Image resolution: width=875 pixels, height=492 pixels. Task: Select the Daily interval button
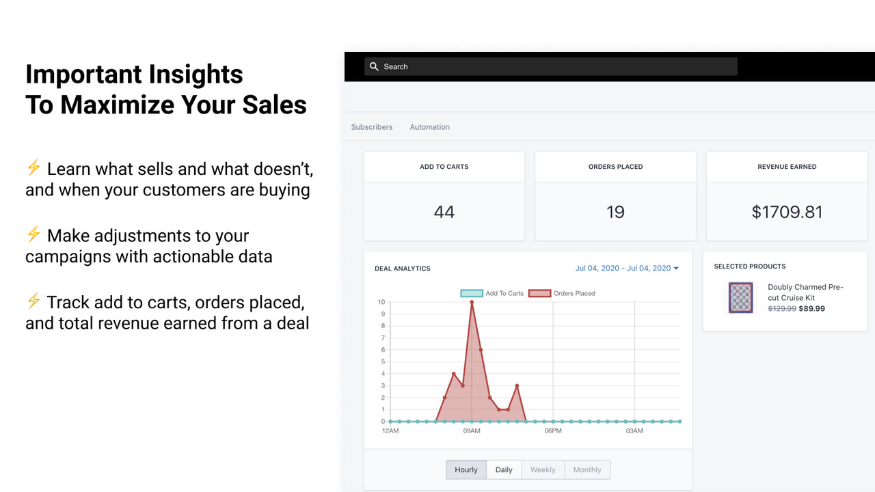[504, 469]
